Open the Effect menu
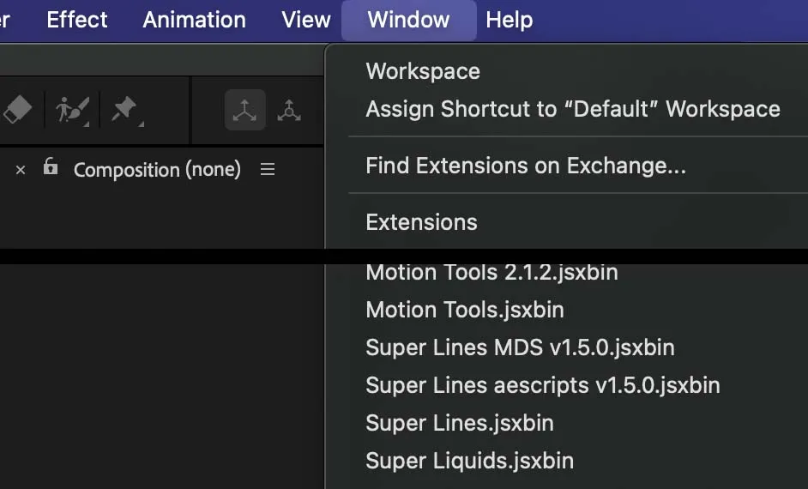This screenshot has height=489, width=808. (77, 20)
